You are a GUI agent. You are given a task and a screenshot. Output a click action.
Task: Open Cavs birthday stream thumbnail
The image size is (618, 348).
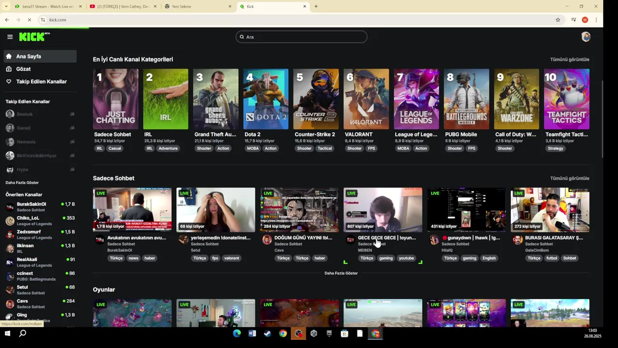[x=299, y=210]
